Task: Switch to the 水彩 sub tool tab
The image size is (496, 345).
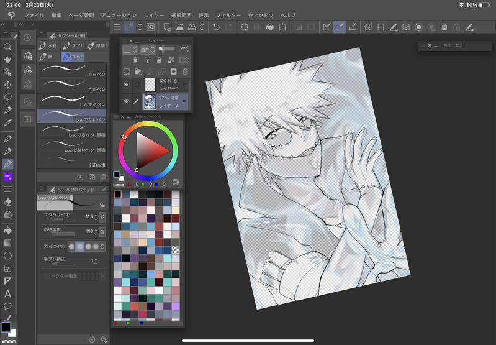Action: [x=48, y=45]
